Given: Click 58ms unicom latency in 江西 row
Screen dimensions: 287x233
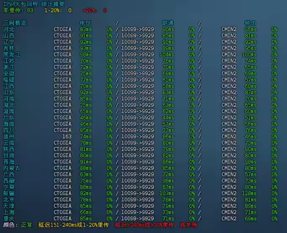Looking at the screenshot, I should pos(168,86).
